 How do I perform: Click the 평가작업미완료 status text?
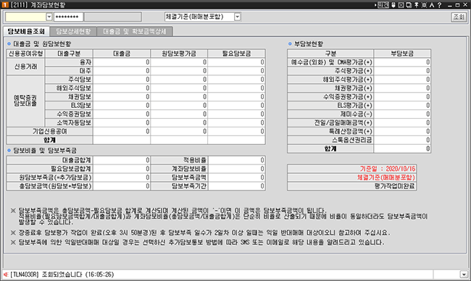pyautogui.click(x=395, y=186)
